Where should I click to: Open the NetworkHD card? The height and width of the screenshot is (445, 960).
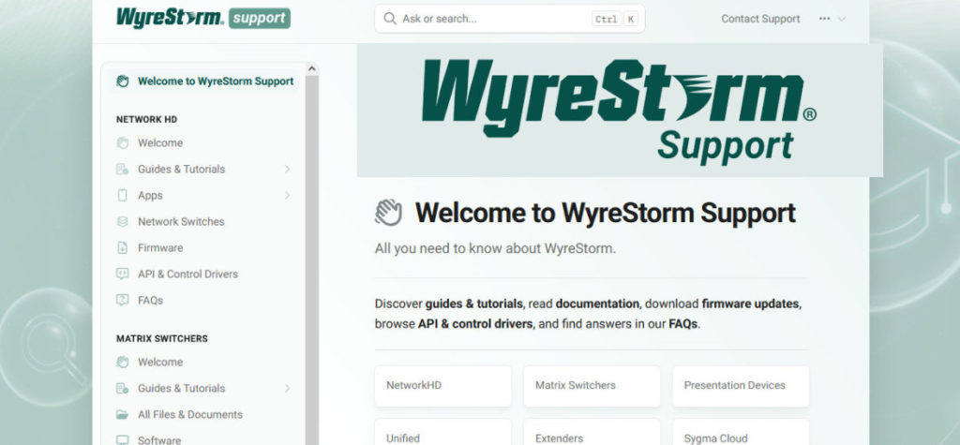442,386
